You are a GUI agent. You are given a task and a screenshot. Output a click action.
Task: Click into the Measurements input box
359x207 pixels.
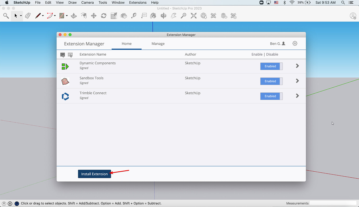pos(333,203)
